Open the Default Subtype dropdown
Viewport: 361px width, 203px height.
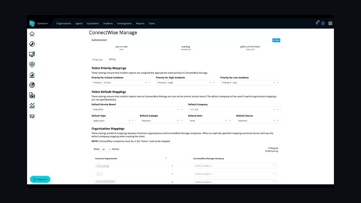[x=181, y=121]
